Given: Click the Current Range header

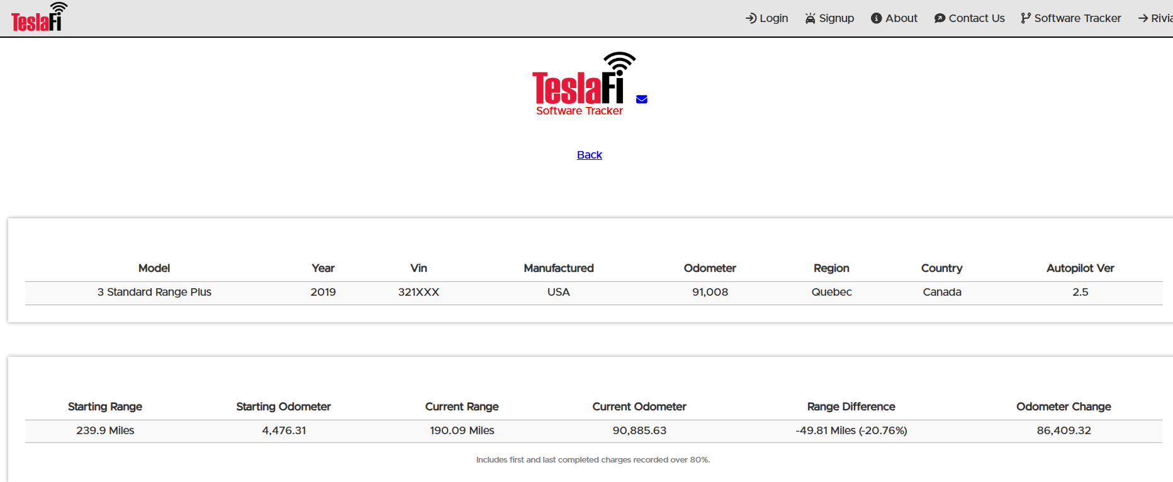Looking at the screenshot, I should pyautogui.click(x=462, y=406).
